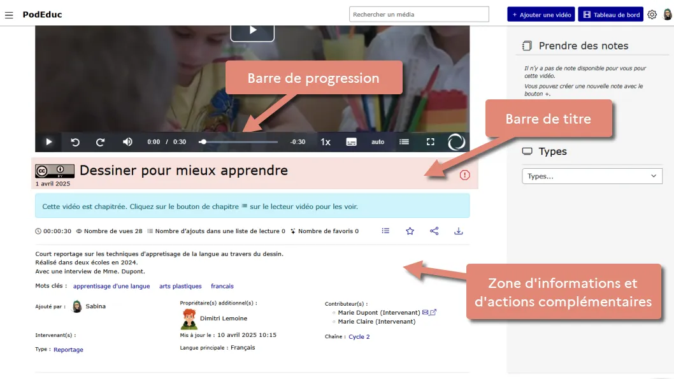
Task: Click the video progress slider
Action: point(238,142)
